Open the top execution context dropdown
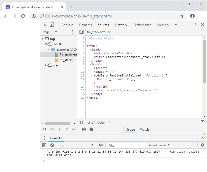 76,145
